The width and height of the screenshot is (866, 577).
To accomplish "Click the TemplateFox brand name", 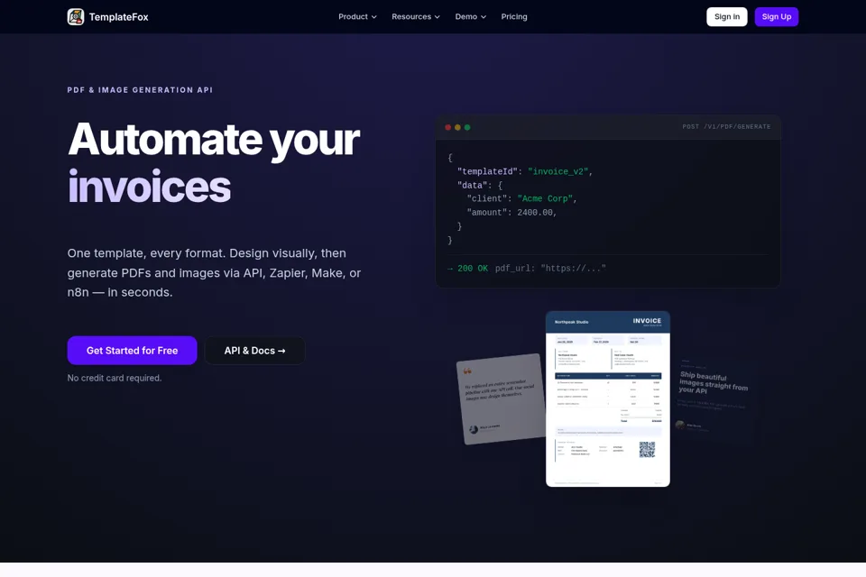I will pos(119,17).
